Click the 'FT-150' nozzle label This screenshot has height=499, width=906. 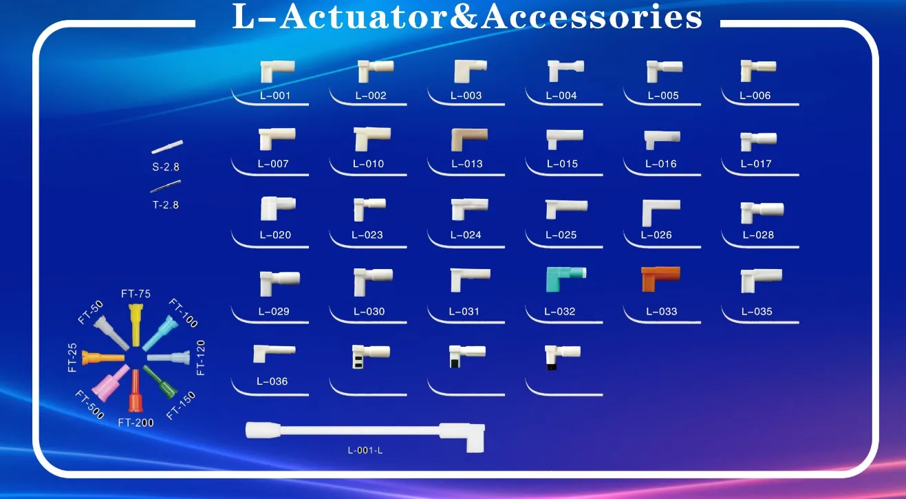click(x=182, y=405)
